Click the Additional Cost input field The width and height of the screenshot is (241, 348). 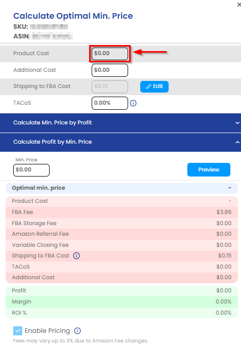pyautogui.click(x=110, y=70)
